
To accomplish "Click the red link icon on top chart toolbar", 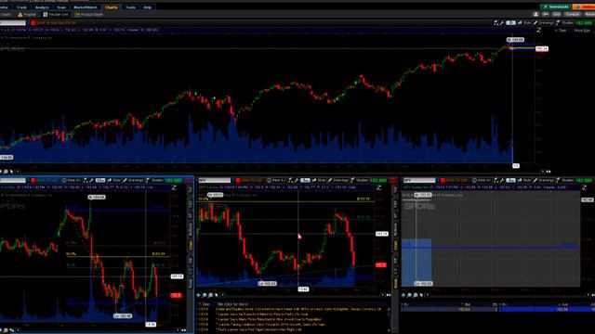I will click(x=33, y=23).
